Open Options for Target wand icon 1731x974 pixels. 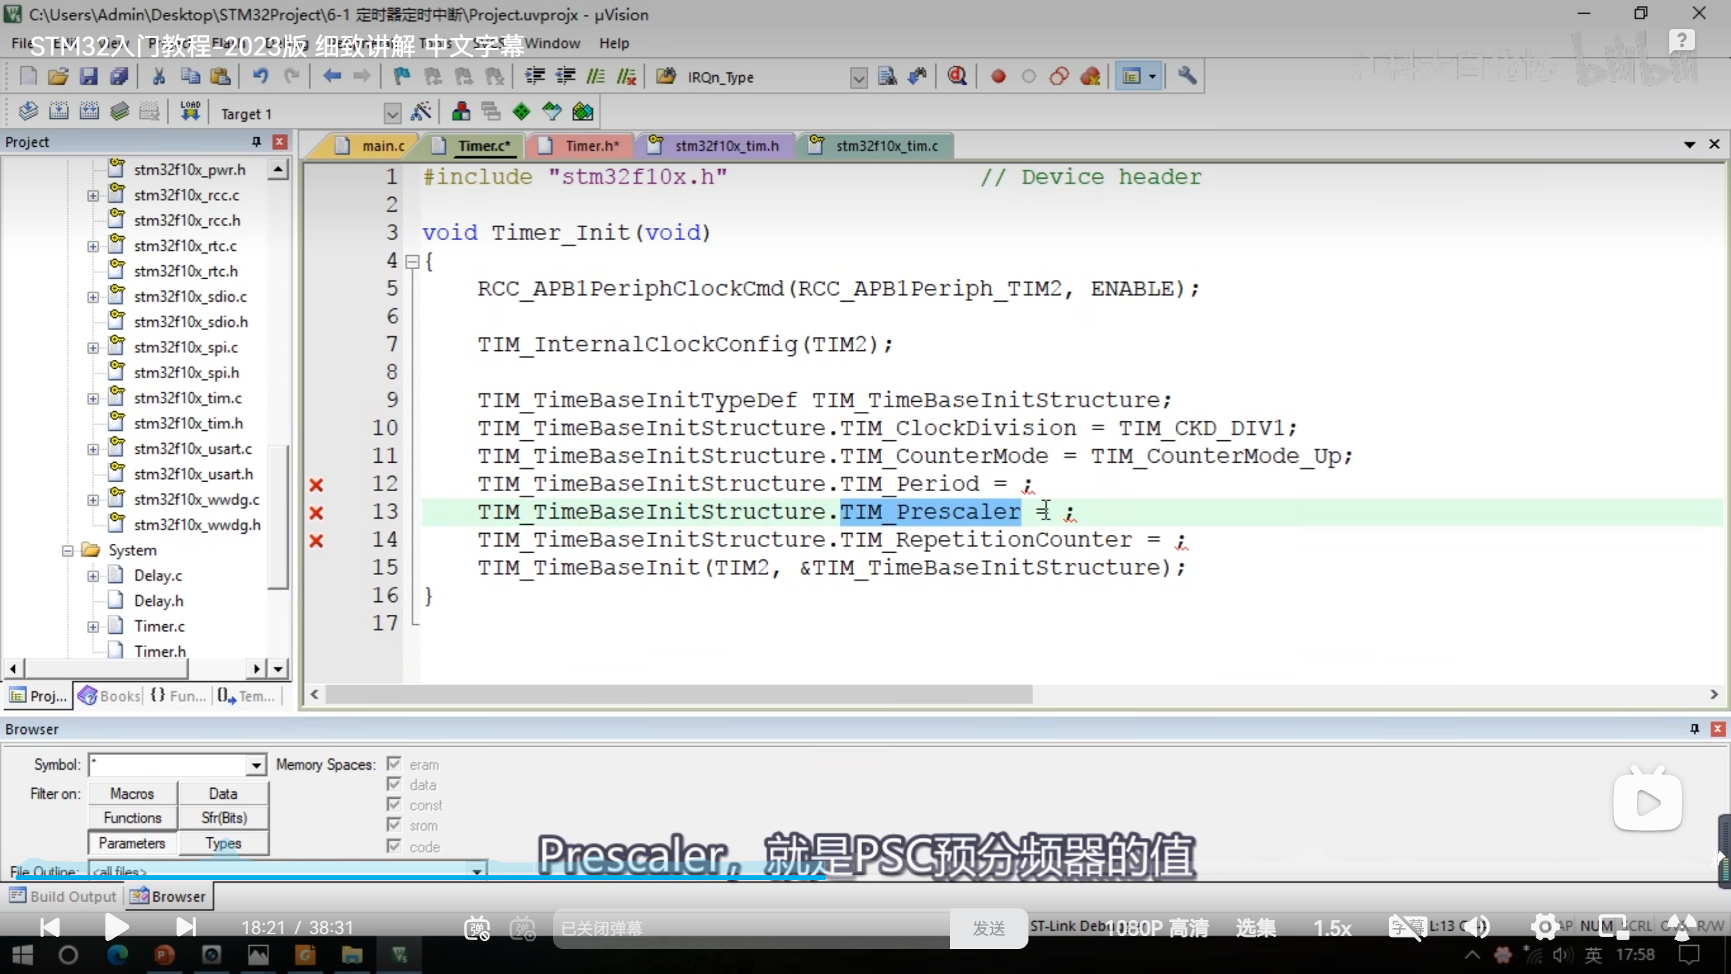click(x=421, y=112)
